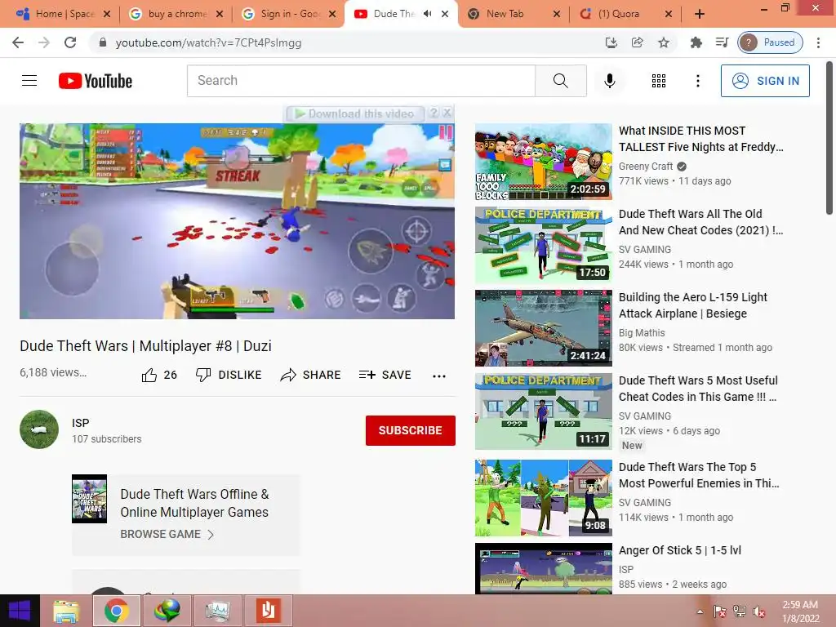Click the Download this video button
The height and width of the screenshot is (627, 836).
tap(355, 113)
